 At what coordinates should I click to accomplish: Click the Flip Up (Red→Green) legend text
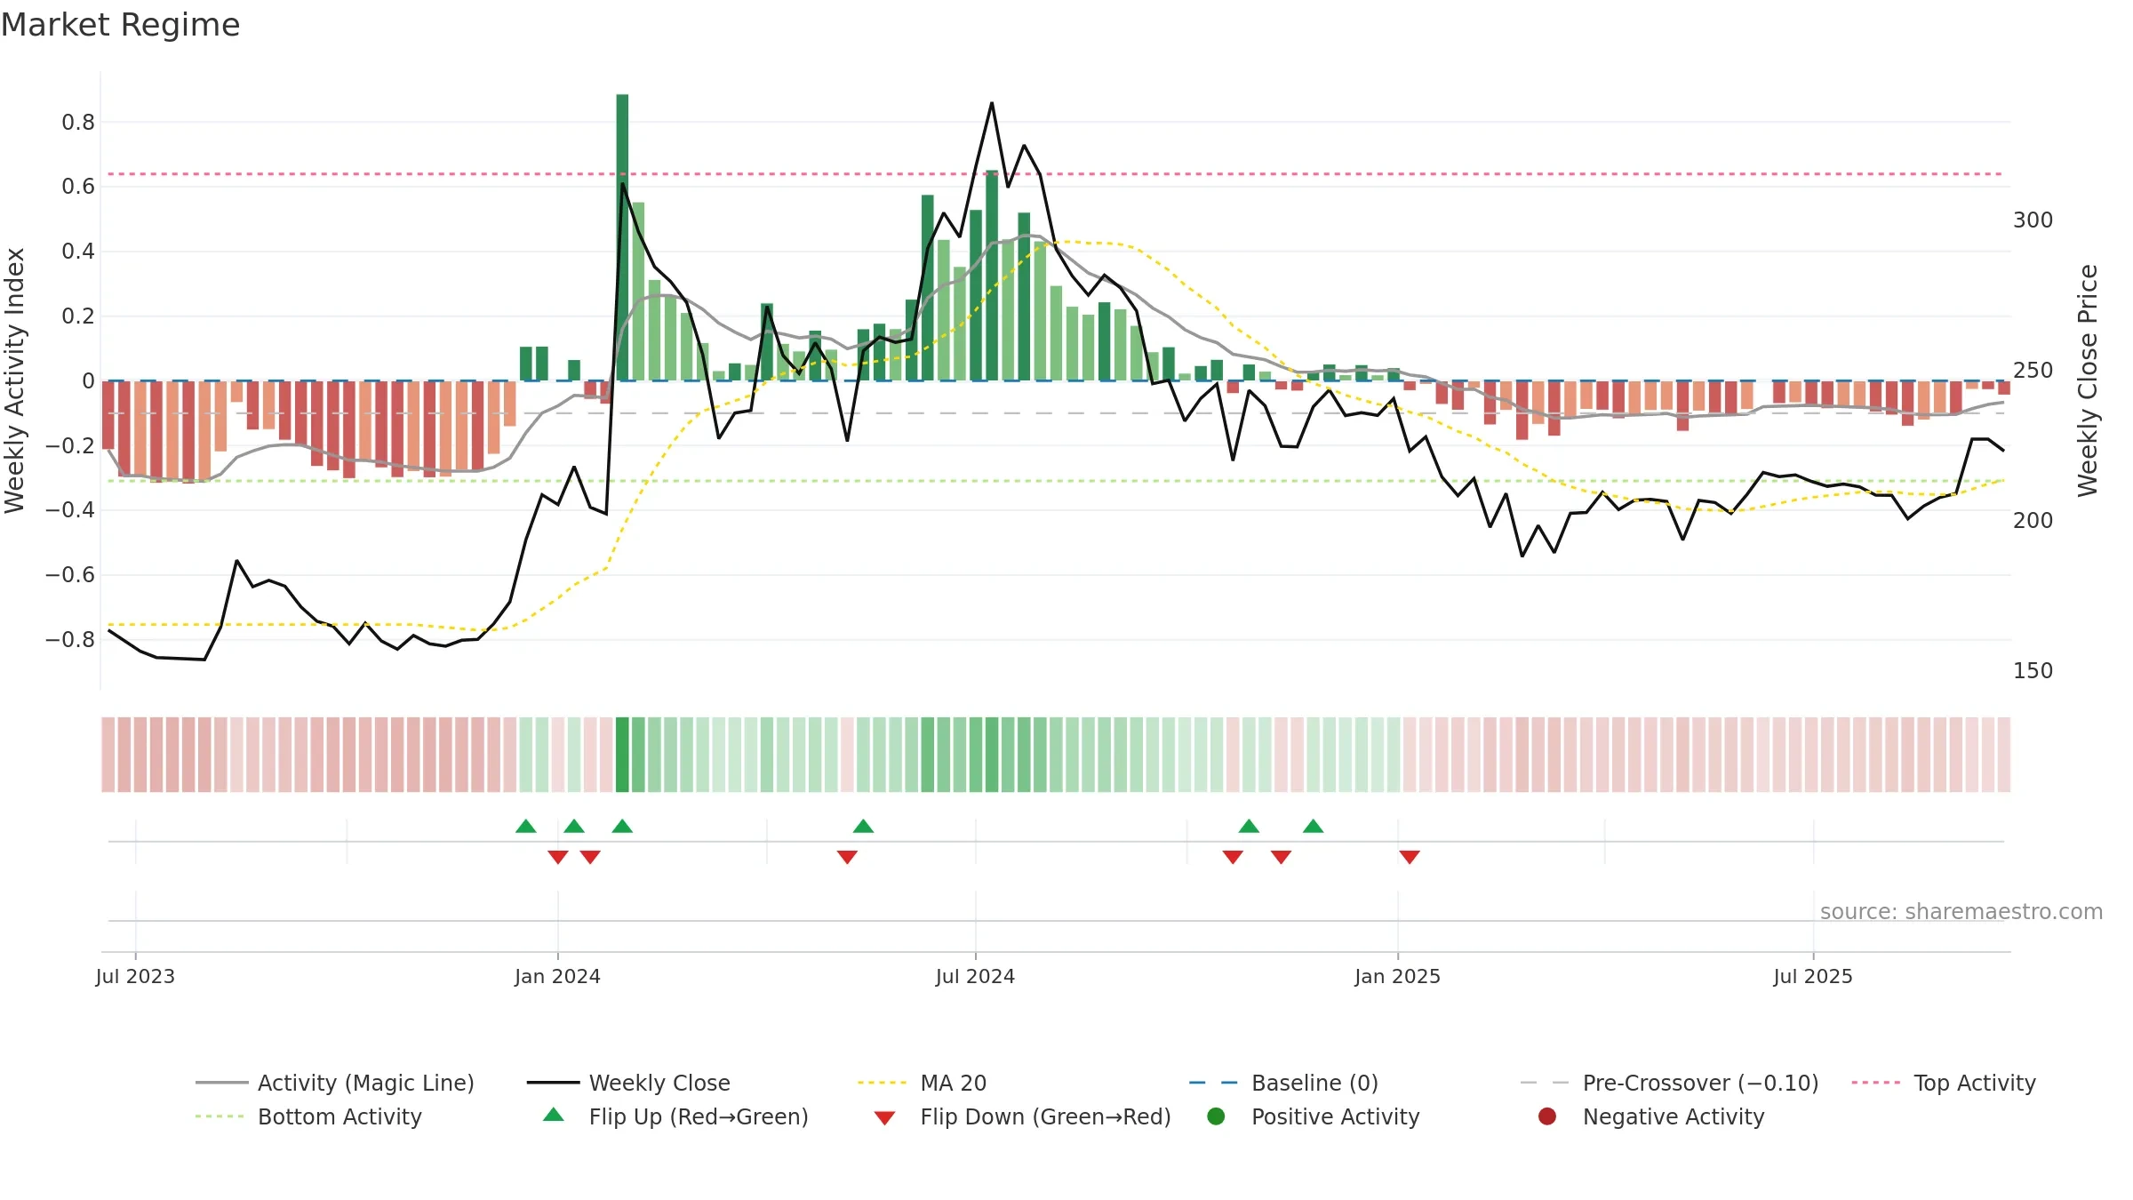coord(699,1116)
